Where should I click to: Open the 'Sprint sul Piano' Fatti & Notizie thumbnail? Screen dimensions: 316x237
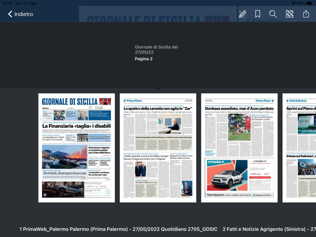(299, 148)
